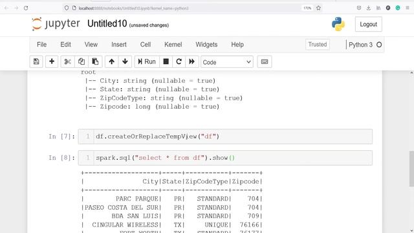Rename the notebook title Untitled10
414x233 pixels.
tap(107, 24)
